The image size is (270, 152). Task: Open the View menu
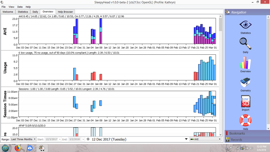pyautogui.click(x=11, y=7)
